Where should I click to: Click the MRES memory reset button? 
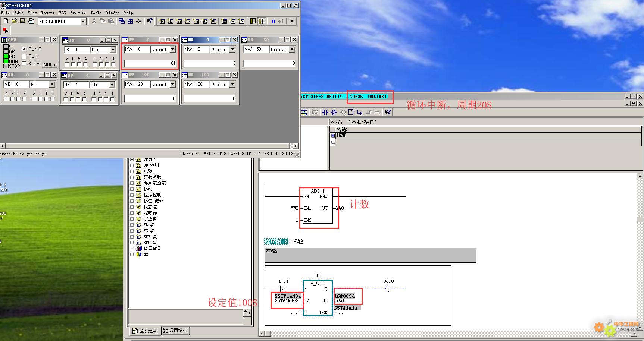pos(49,64)
